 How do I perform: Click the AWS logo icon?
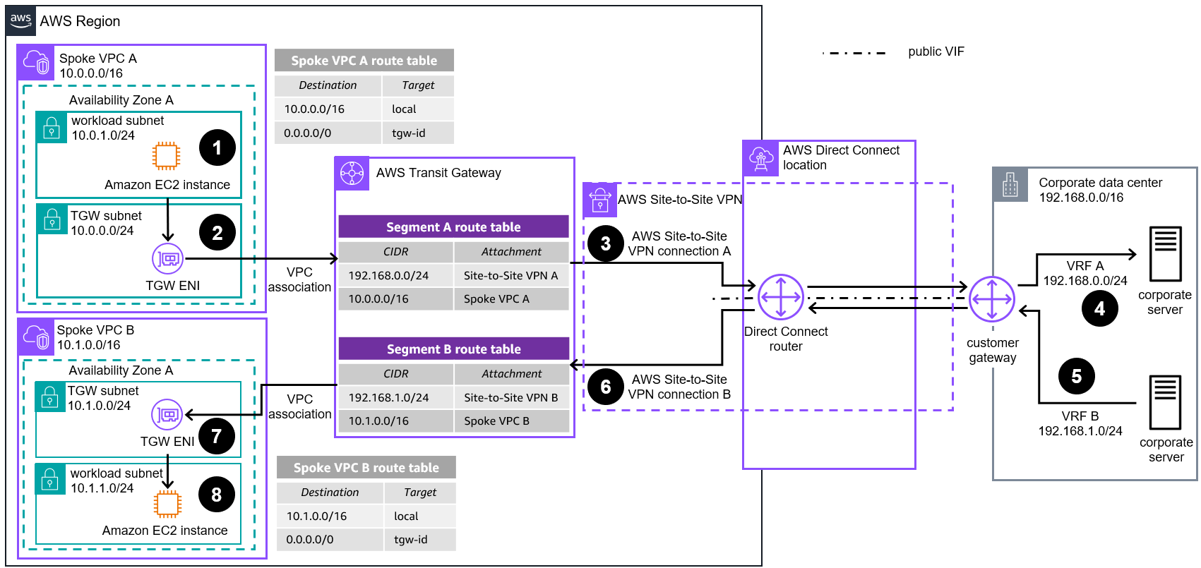20,21
